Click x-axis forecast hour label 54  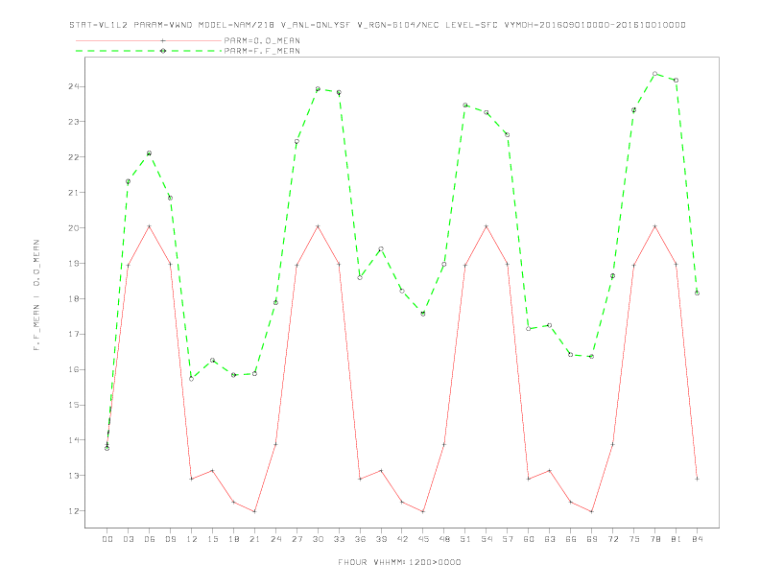click(x=487, y=539)
